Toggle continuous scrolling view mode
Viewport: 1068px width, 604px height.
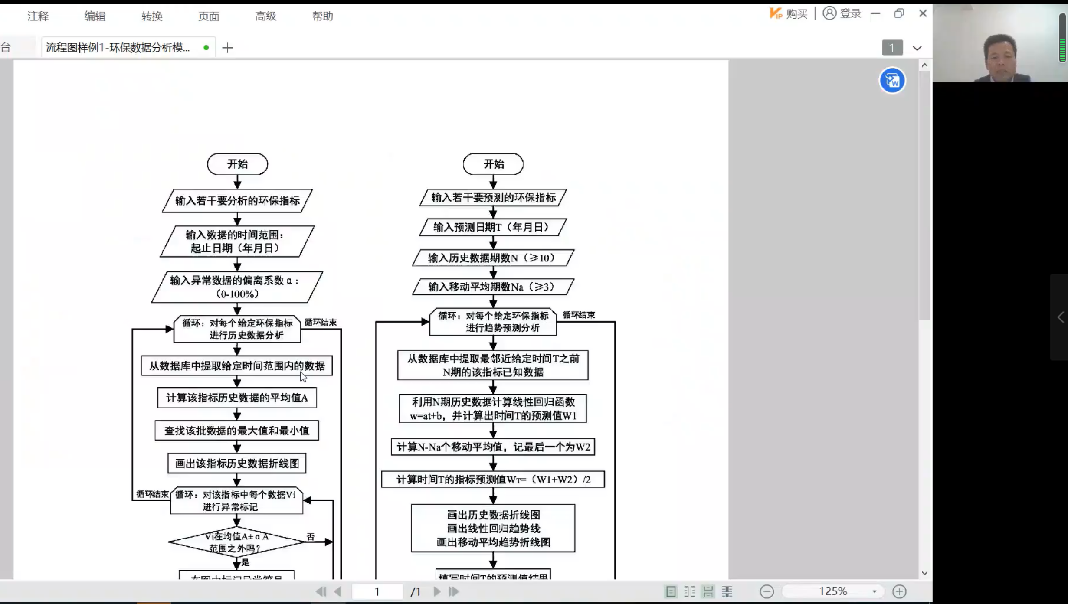pyautogui.click(x=708, y=591)
